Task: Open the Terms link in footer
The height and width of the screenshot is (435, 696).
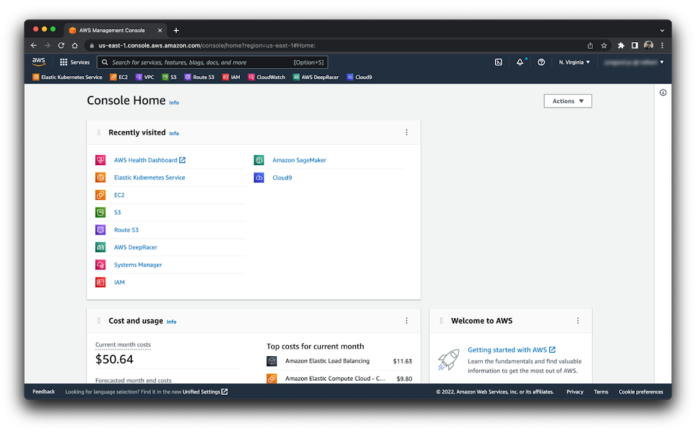Action: 601,391
